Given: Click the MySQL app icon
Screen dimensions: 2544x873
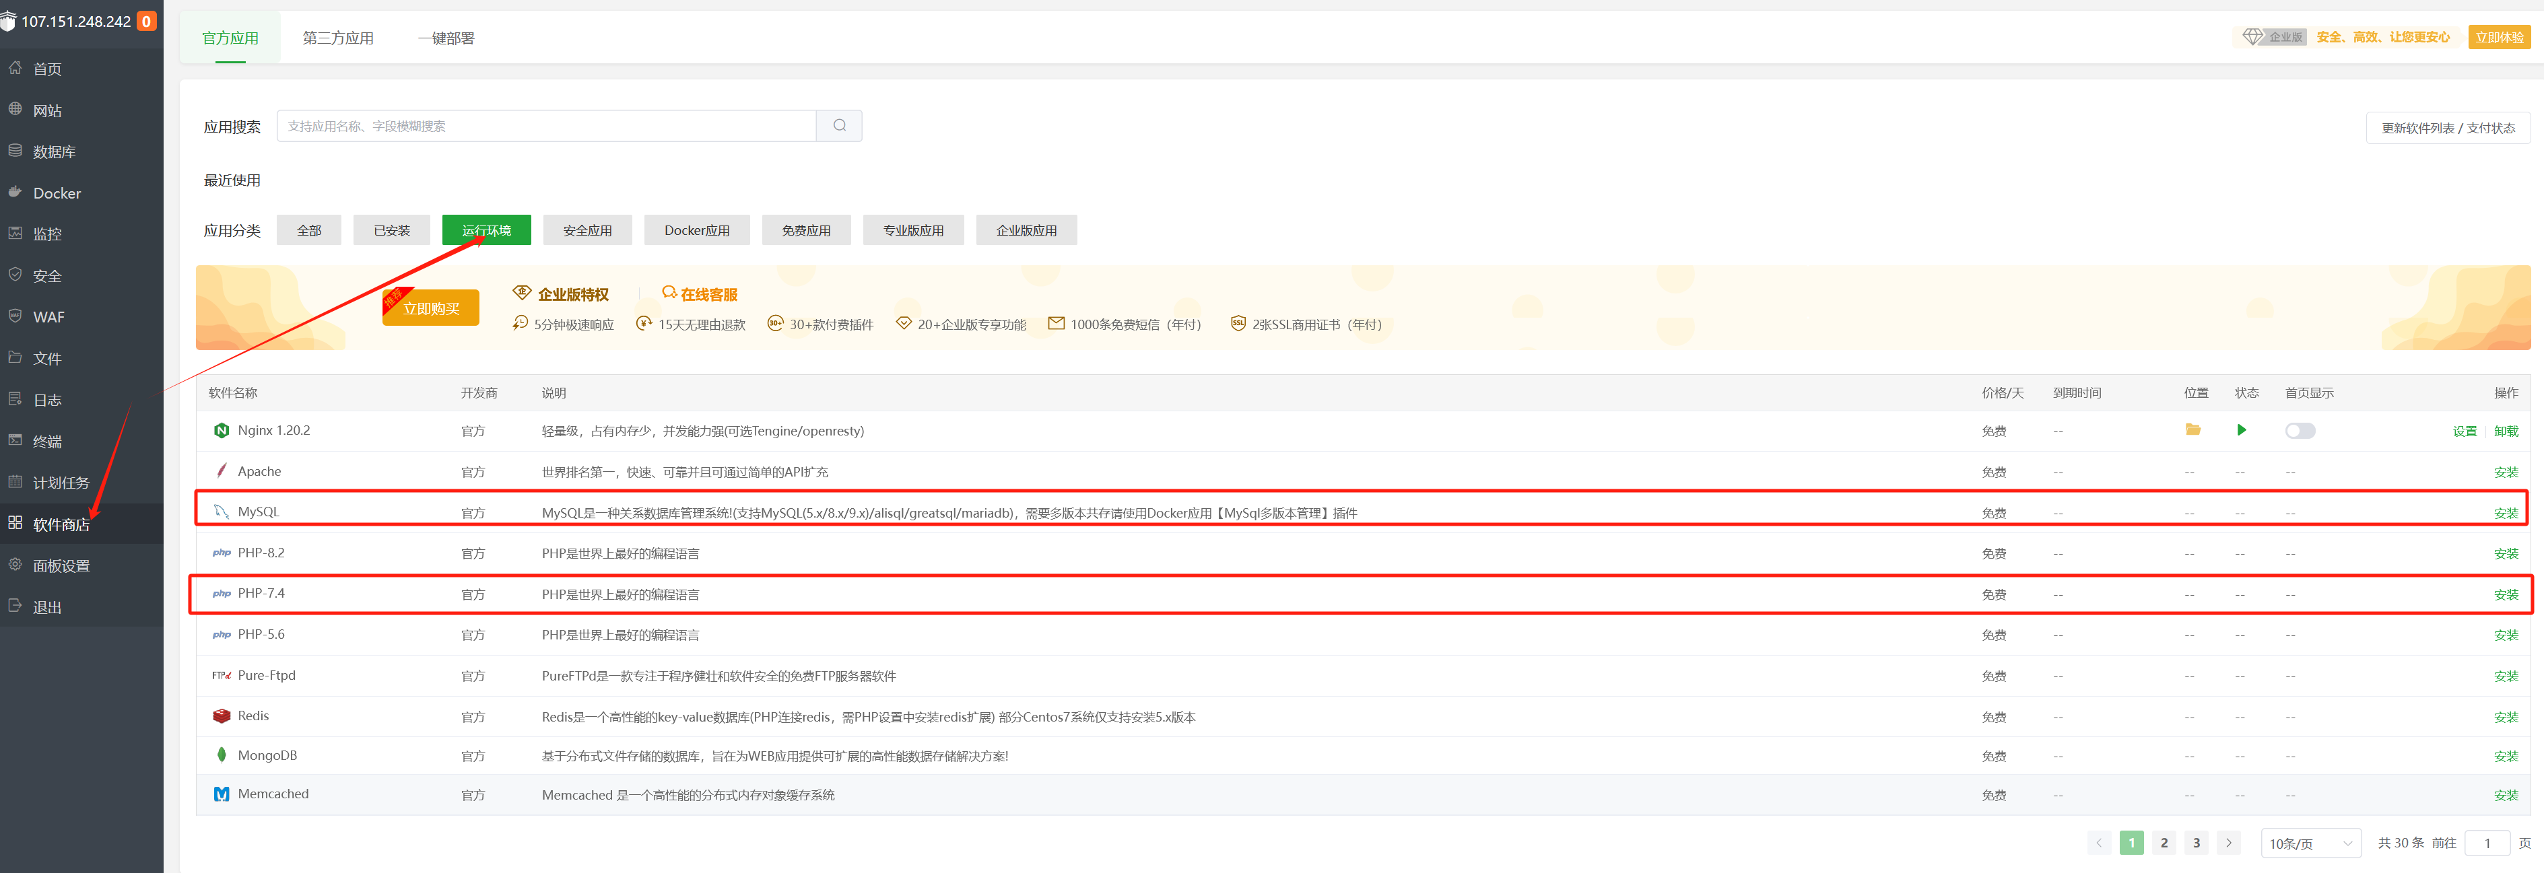Looking at the screenshot, I should pyautogui.click(x=222, y=512).
